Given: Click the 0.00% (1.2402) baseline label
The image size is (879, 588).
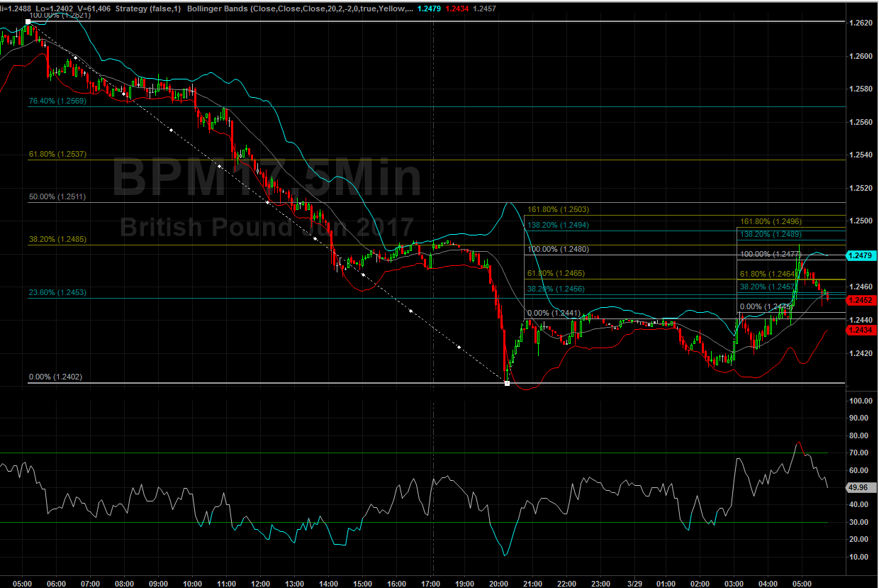Looking at the screenshot, I should pyautogui.click(x=55, y=377).
